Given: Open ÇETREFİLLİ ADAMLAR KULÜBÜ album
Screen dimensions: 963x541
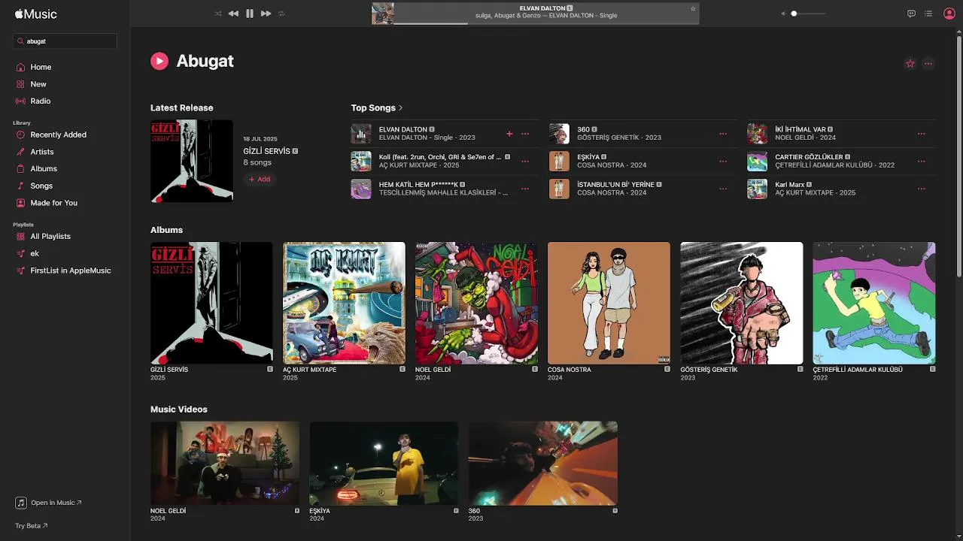Looking at the screenshot, I should point(874,303).
